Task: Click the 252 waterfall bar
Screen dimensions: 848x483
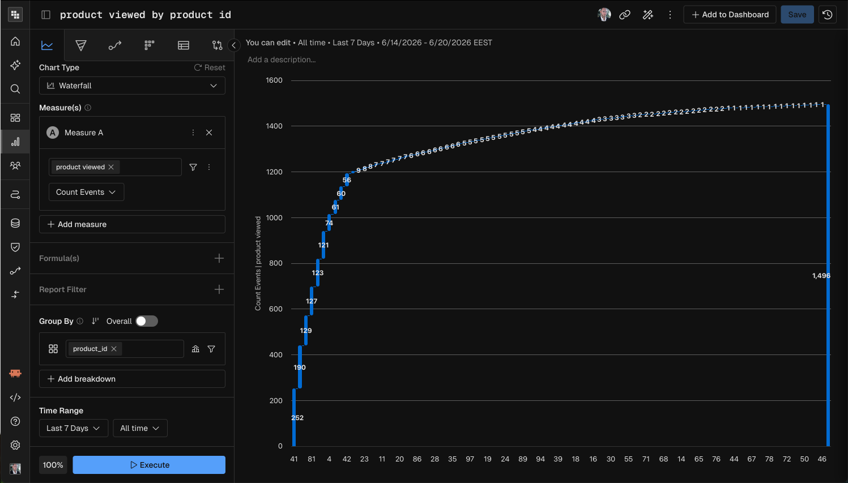Action: 294,417
